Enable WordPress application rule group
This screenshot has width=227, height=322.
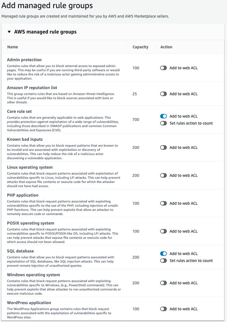[163, 309]
